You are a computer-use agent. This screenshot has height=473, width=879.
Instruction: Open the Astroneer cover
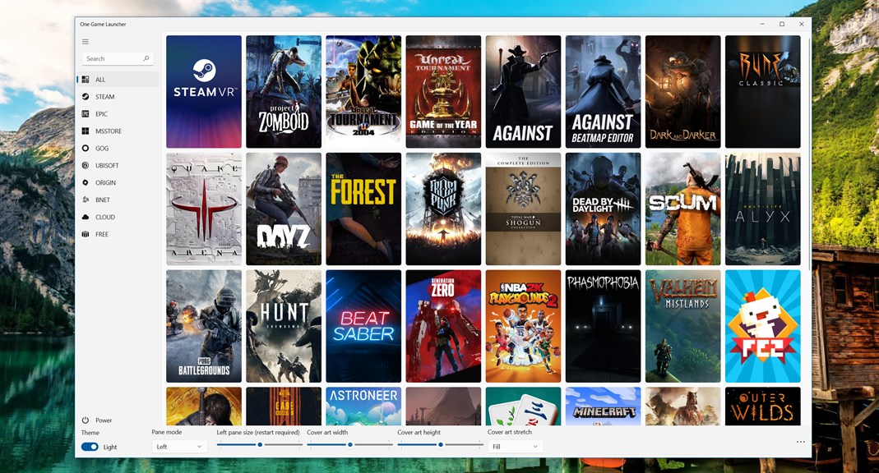point(363,406)
